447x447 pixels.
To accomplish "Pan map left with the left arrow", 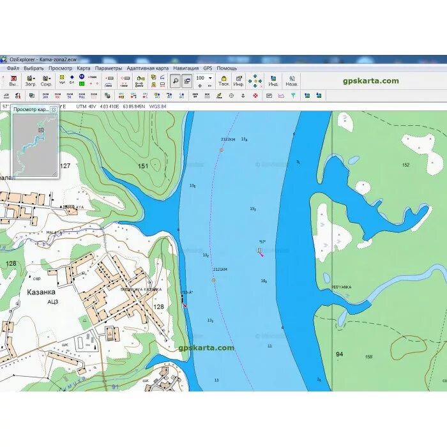I will tap(250, 81).
